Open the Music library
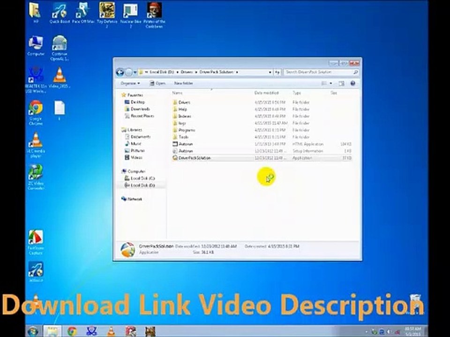This screenshot has height=337, width=450. pyautogui.click(x=136, y=144)
